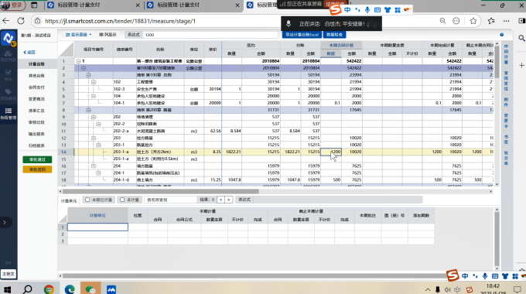The height and width of the screenshot is (294, 526).
Task: Click the blue help question mark icon
Action: point(501,35)
